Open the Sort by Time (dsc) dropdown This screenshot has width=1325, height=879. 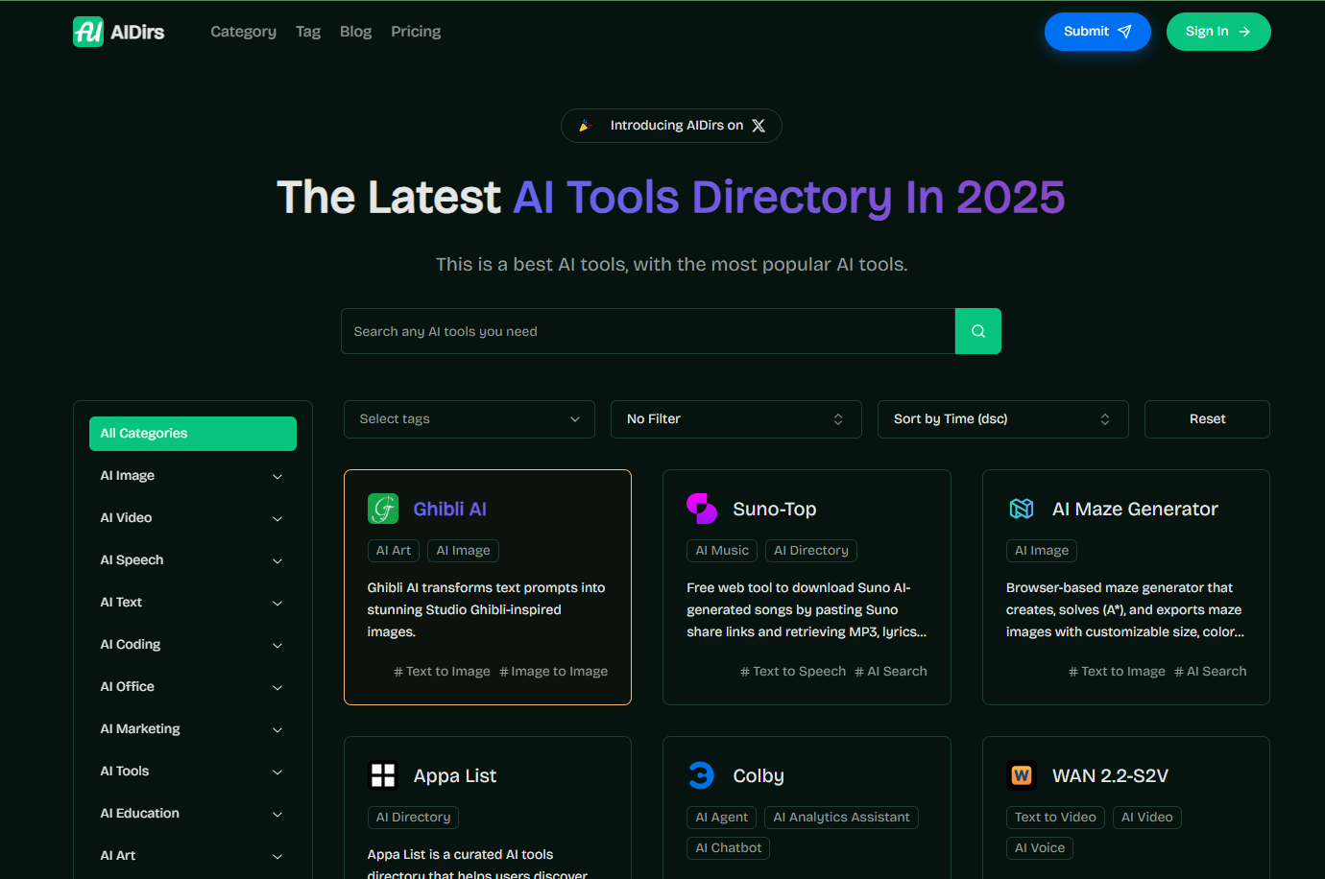[x=1002, y=419]
